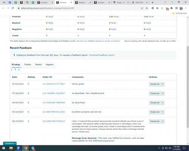Open the Chrome three-dot menu
Viewport: 189px width, 151px height.
[x=186, y=8]
